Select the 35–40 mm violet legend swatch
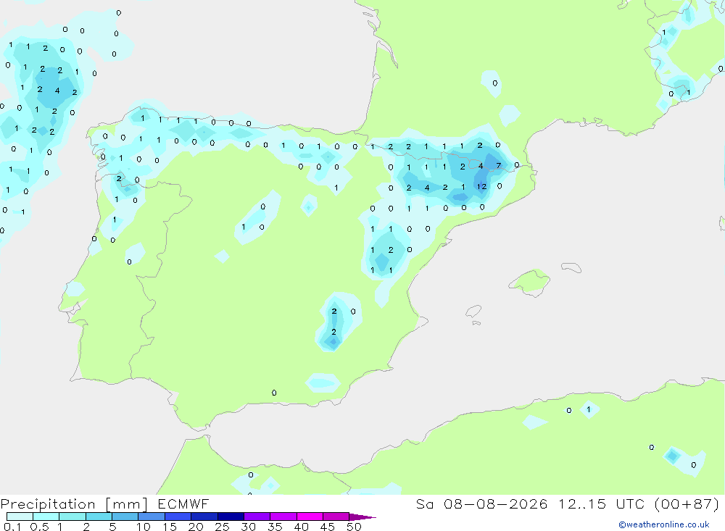 [x=283, y=517]
